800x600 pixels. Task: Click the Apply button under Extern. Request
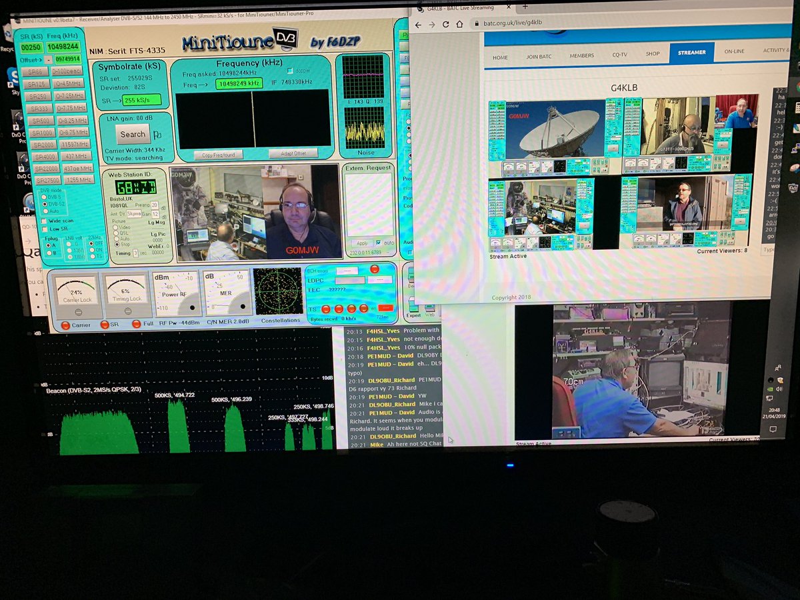tap(362, 243)
